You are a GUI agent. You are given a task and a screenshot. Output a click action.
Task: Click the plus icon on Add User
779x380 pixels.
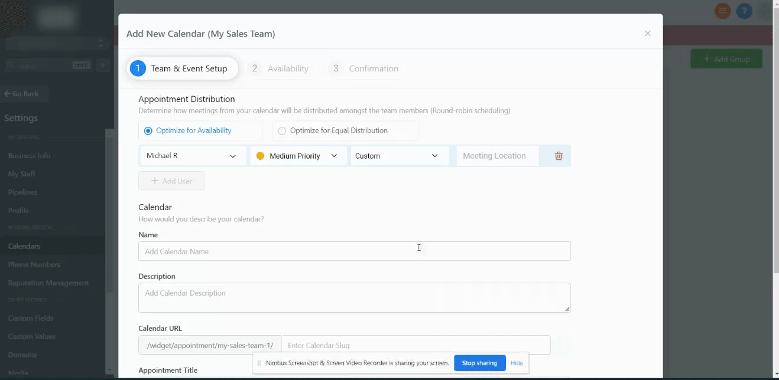point(155,181)
